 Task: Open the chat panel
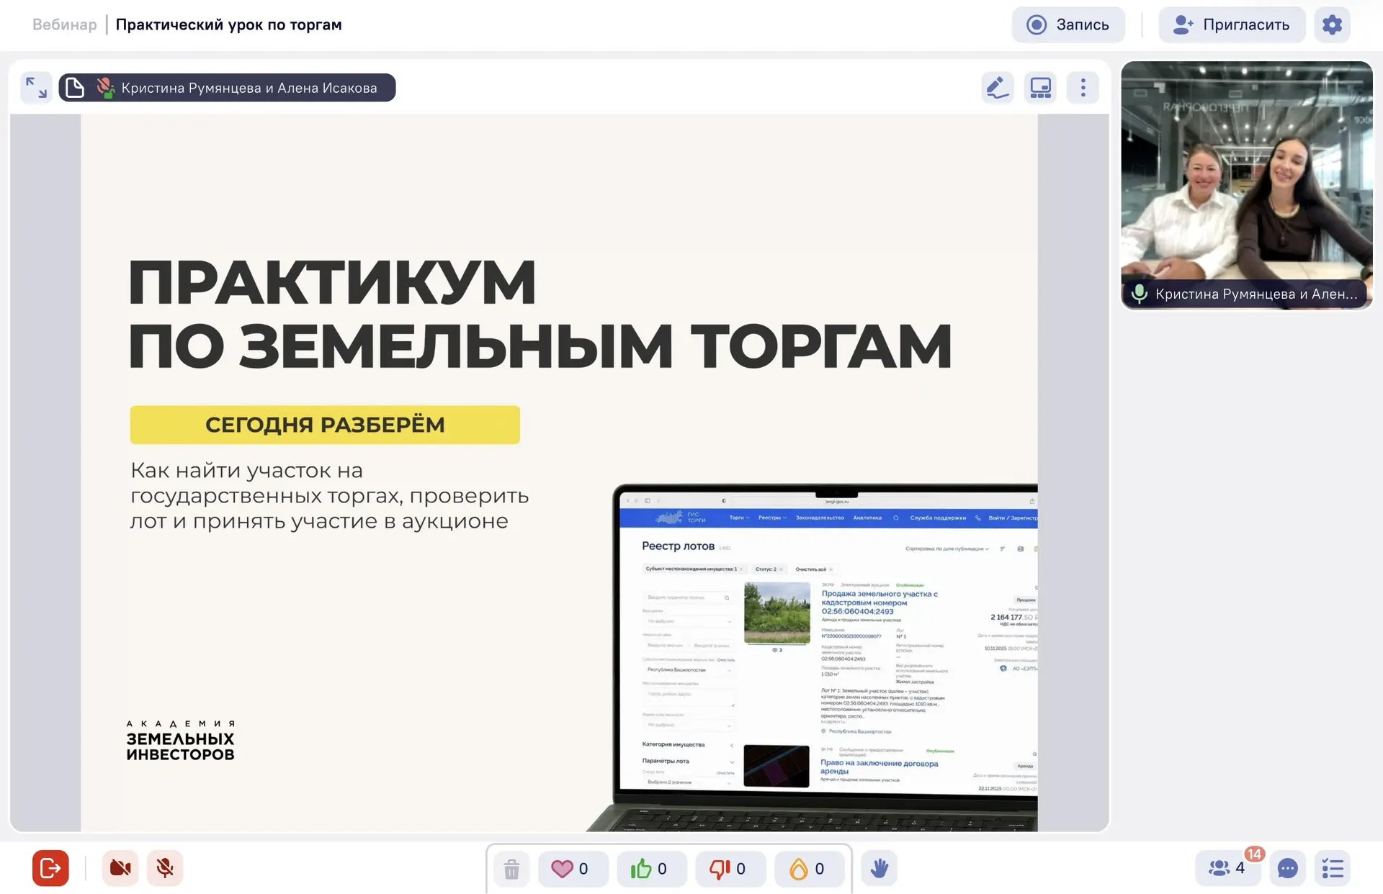(x=1287, y=868)
